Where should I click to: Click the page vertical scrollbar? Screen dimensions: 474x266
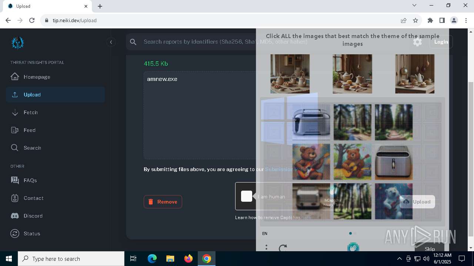[471, 159]
